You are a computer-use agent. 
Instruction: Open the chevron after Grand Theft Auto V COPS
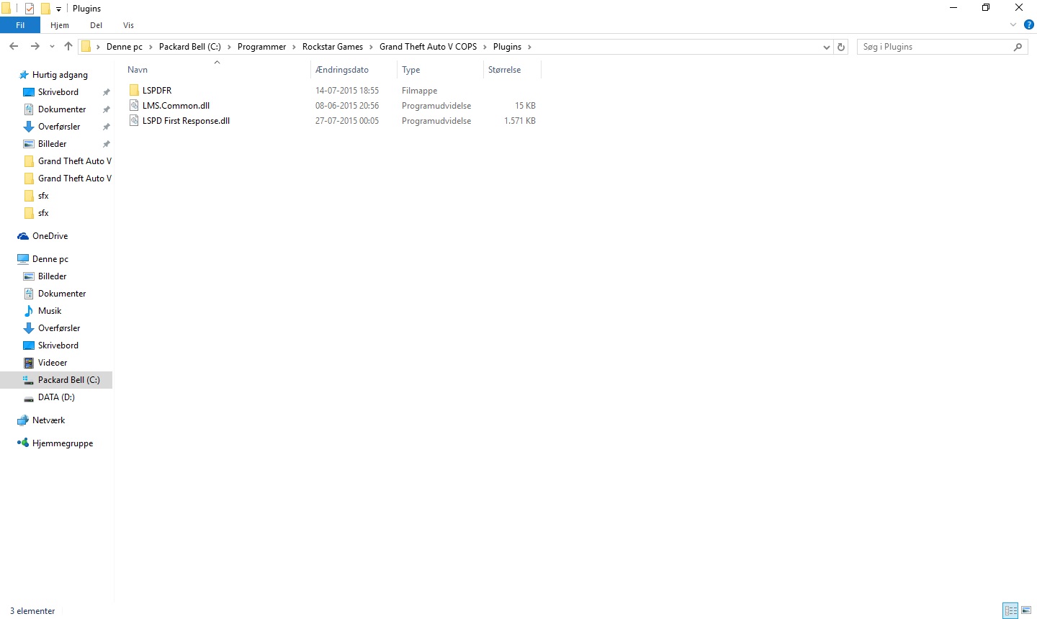[485, 47]
